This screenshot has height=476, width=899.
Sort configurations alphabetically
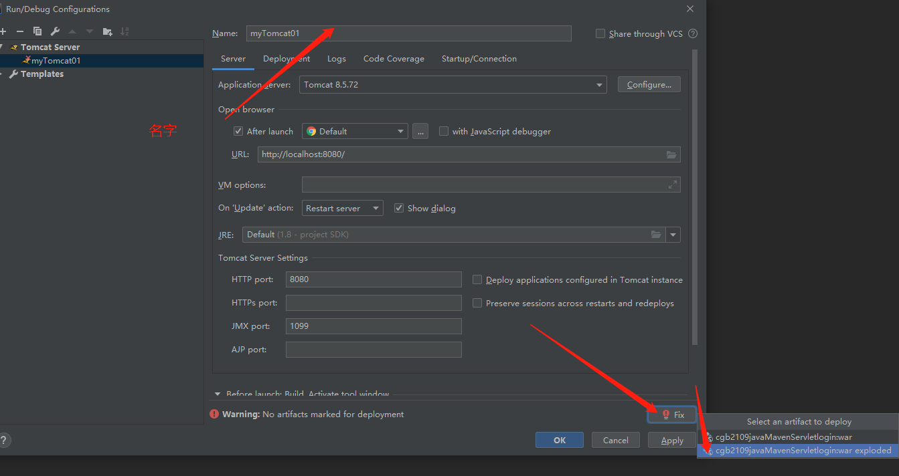[x=125, y=31]
